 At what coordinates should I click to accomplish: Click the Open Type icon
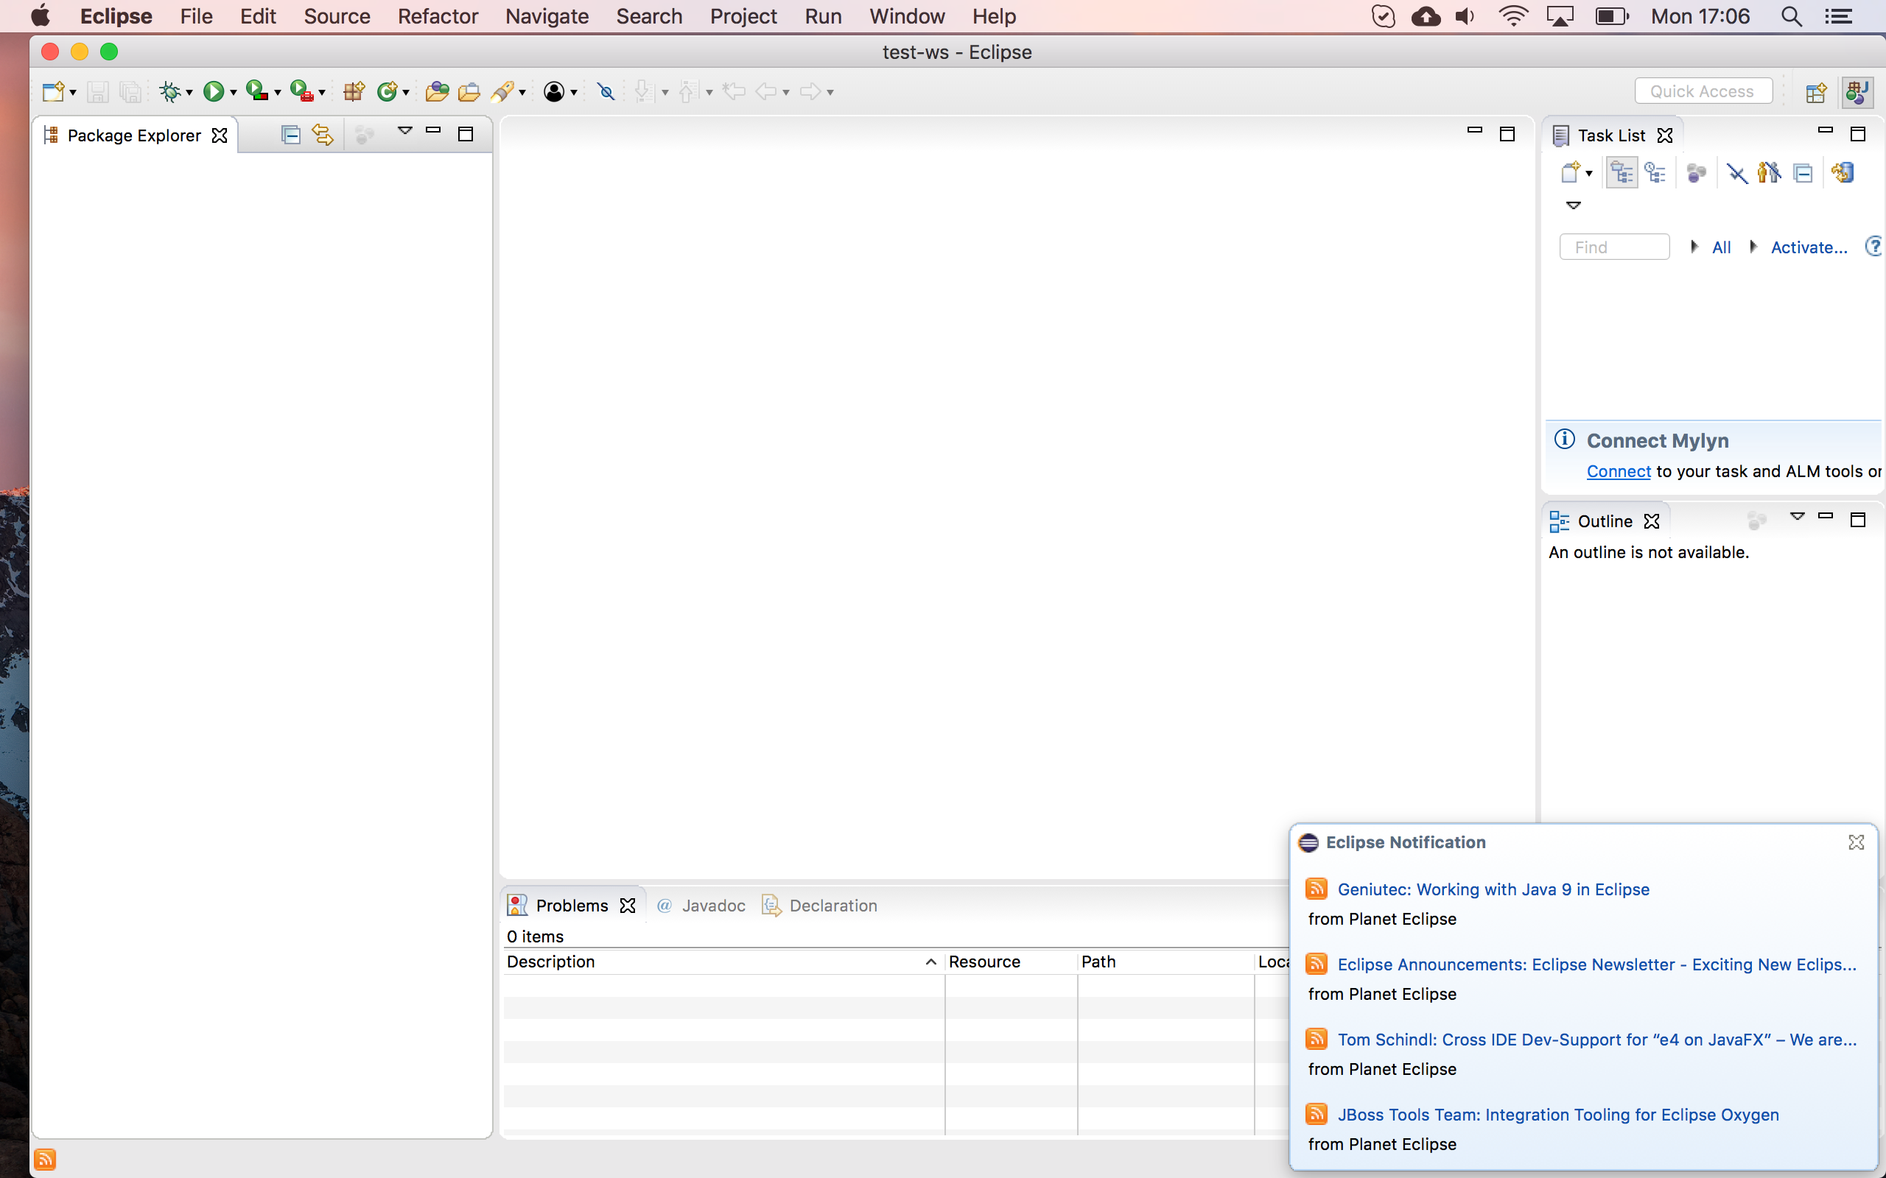[437, 92]
